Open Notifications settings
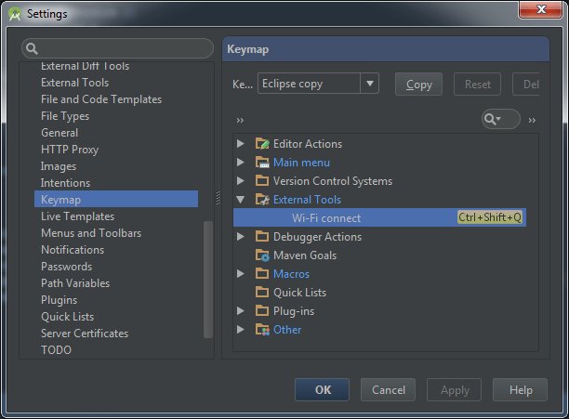 [x=73, y=250]
